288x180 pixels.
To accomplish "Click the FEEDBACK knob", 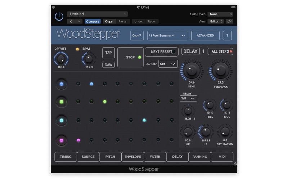I will [x=221, y=70].
